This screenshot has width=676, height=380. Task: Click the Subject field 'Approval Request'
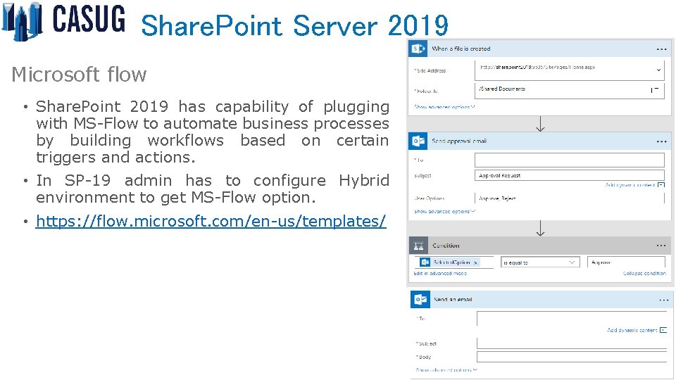coord(569,175)
